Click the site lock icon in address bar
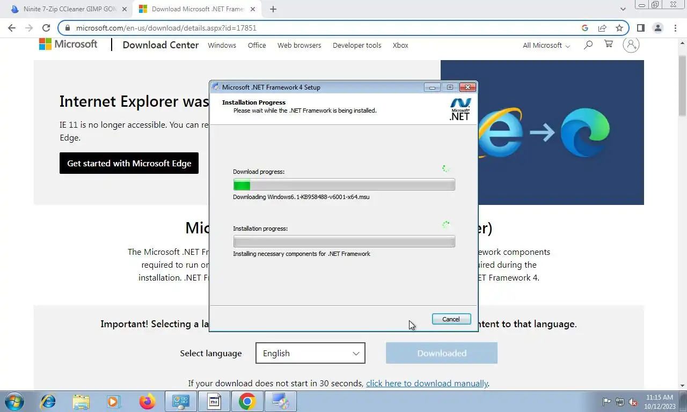 [x=68, y=28]
